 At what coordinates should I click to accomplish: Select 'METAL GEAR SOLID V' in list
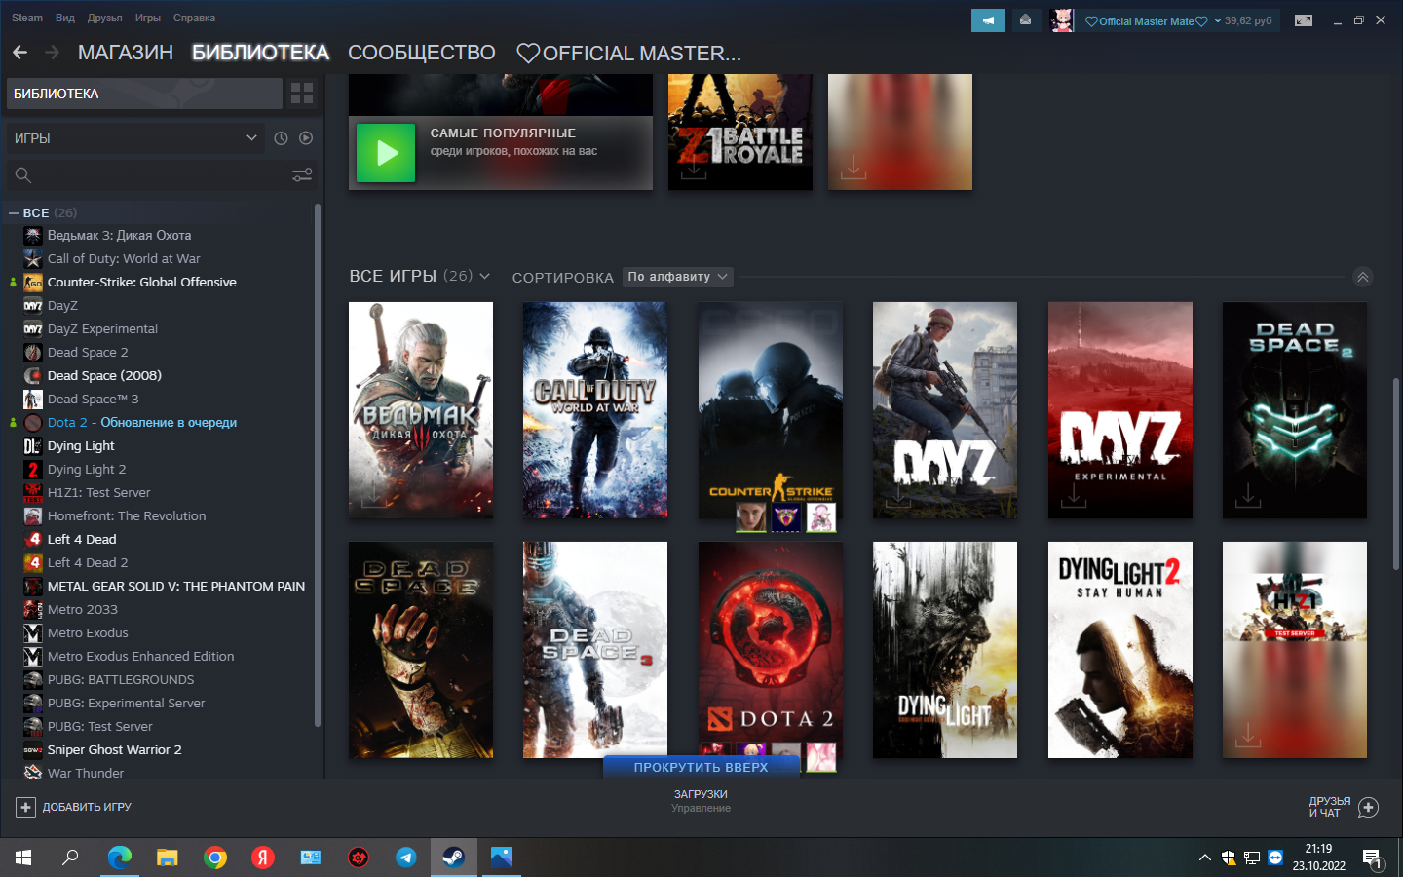176,587
